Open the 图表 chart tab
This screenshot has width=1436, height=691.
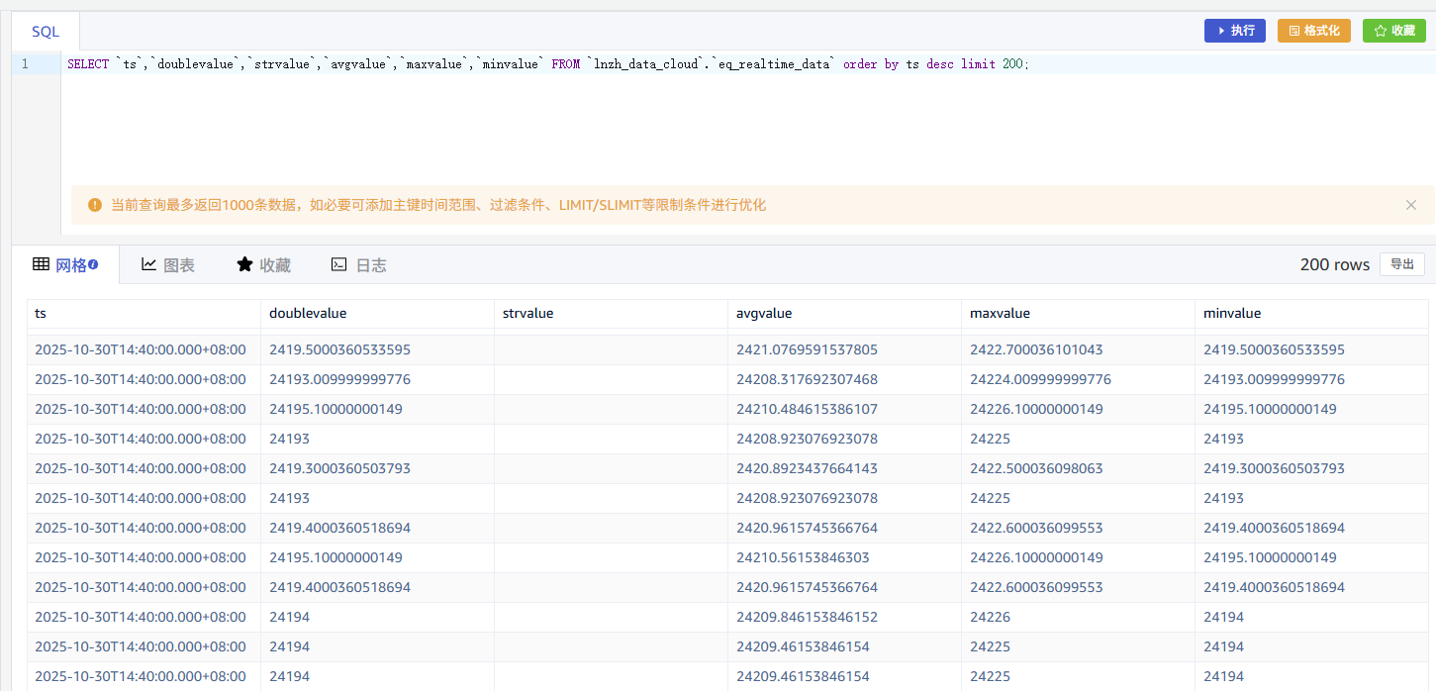tap(168, 265)
